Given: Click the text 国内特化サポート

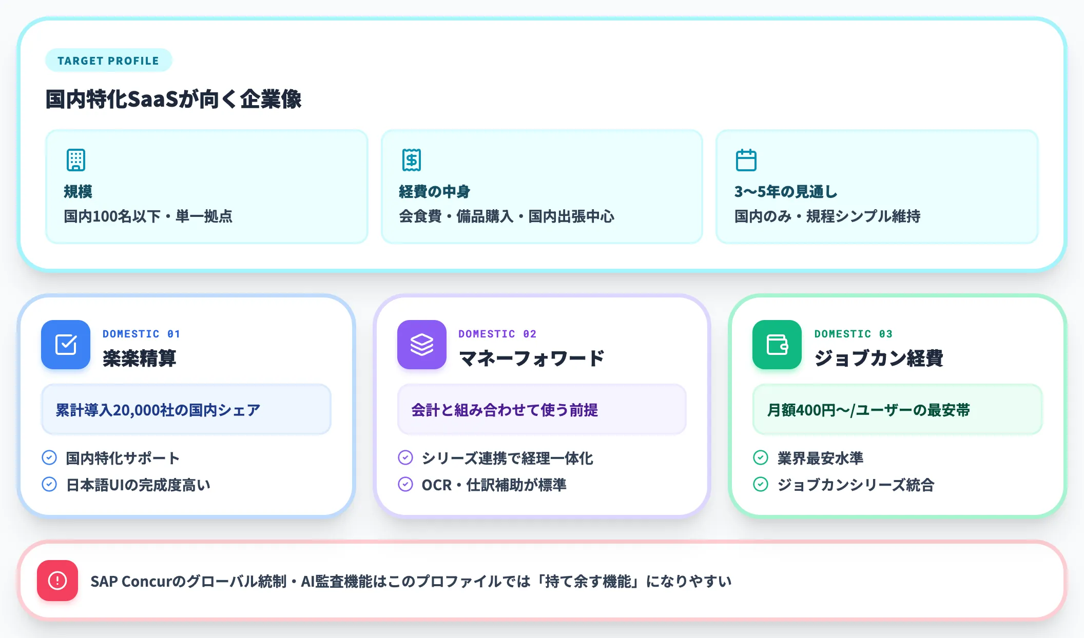Looking at the screenshot, I should click(x=123, y=458).
